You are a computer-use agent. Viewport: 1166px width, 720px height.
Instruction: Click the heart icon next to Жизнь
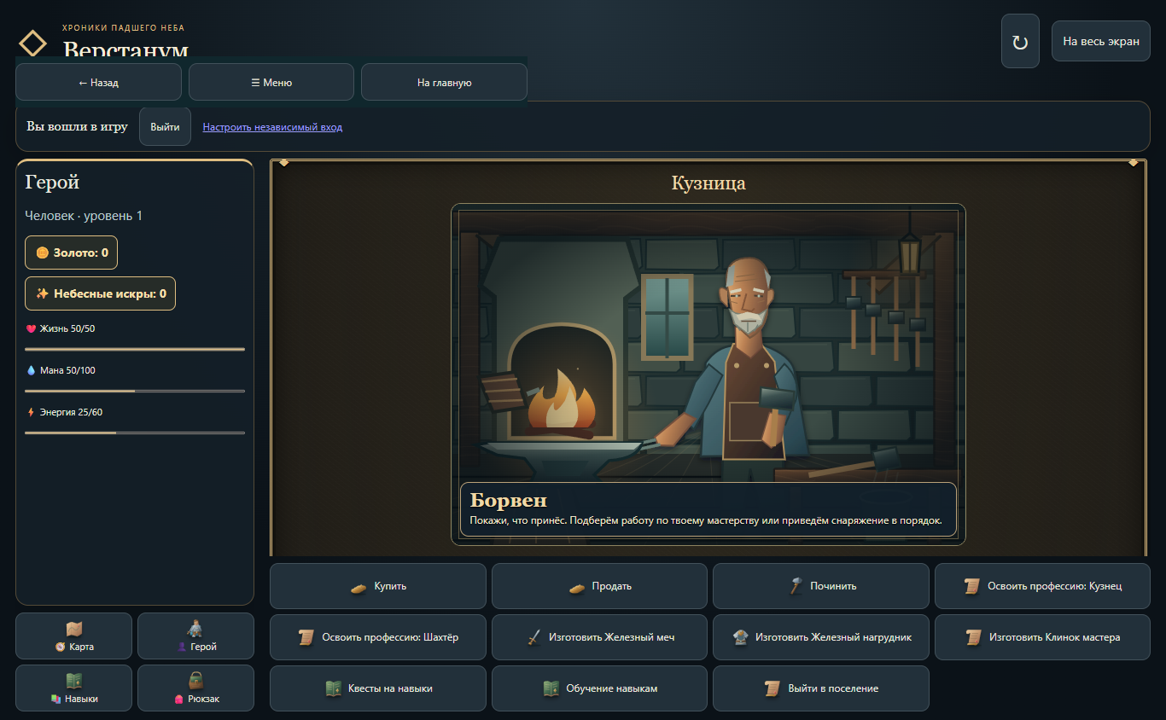(x=32, y=328)
